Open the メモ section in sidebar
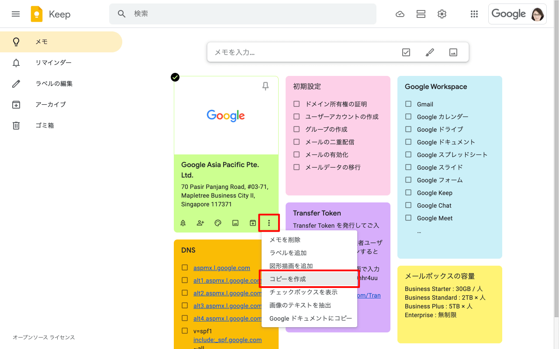559x349 pixels. 61,42
